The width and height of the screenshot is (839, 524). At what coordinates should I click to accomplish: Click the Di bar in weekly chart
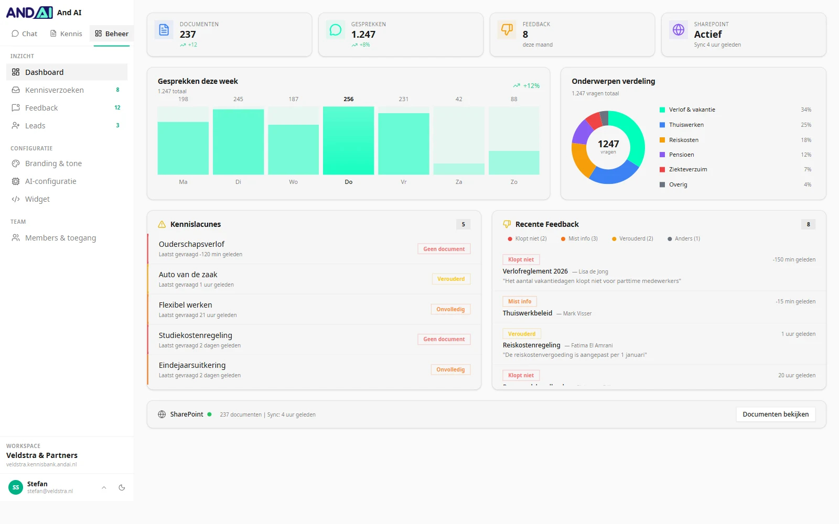tap(238, 141)
